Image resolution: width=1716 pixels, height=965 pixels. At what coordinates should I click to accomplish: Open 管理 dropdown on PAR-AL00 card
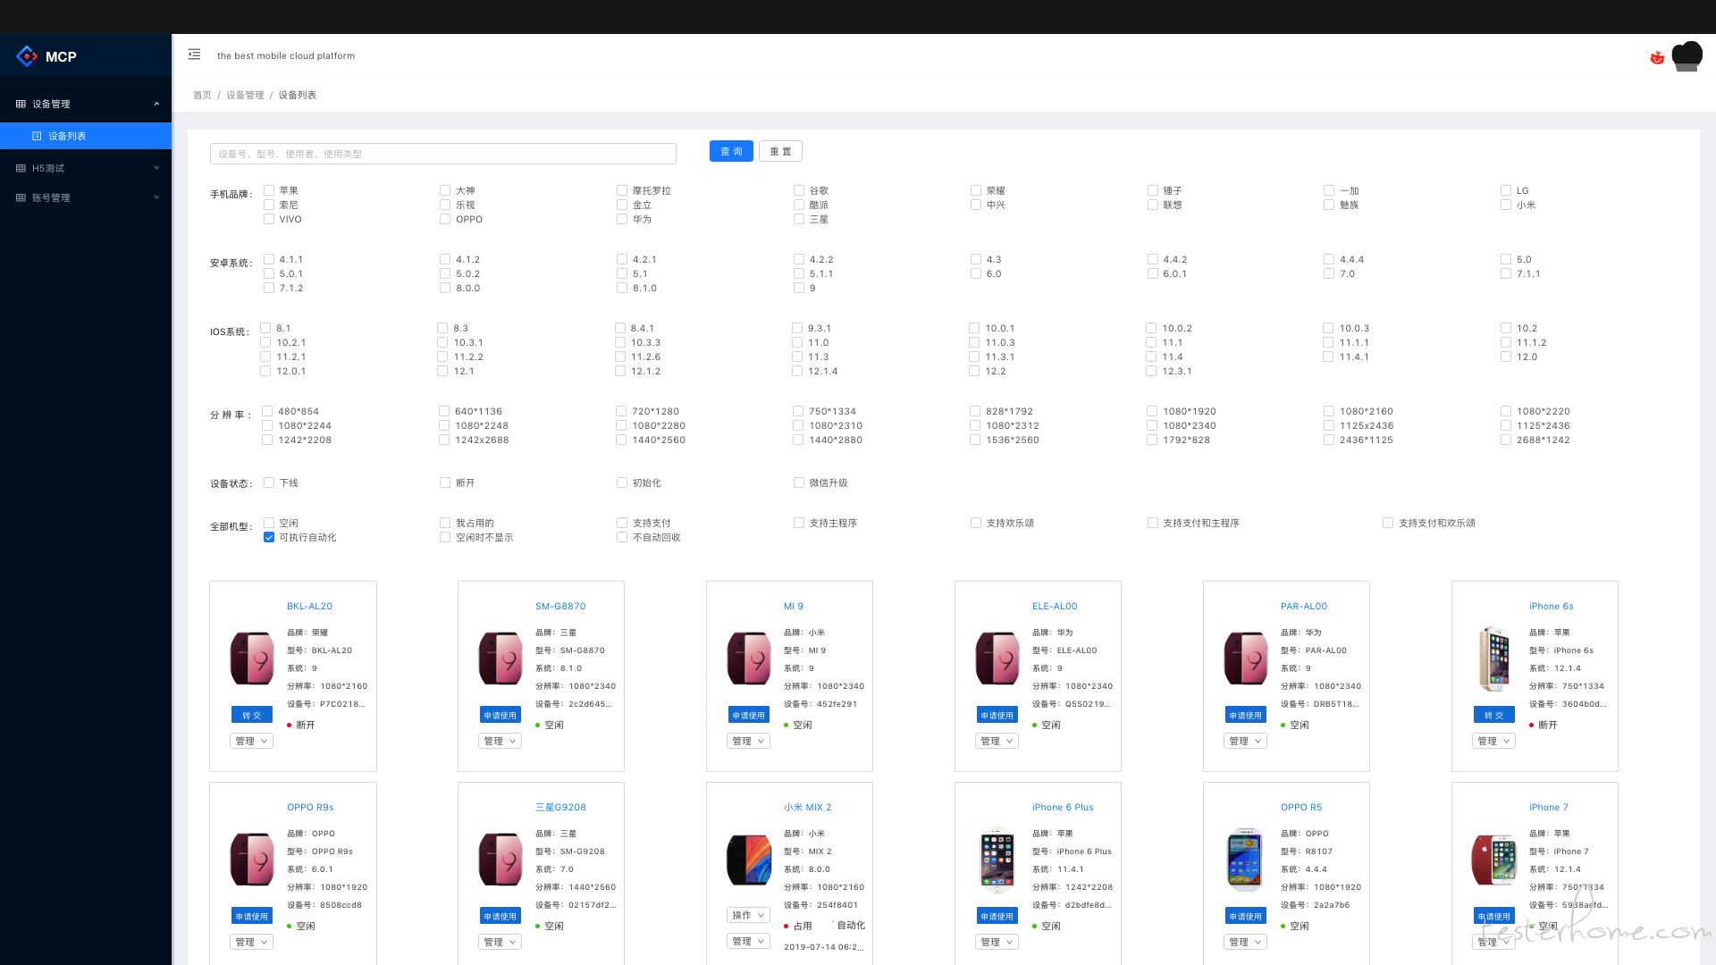[x=1245, y=741]
